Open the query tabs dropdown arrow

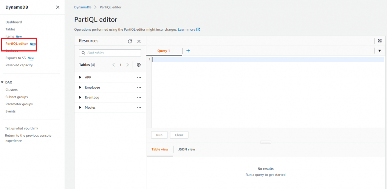pos(379,51)
